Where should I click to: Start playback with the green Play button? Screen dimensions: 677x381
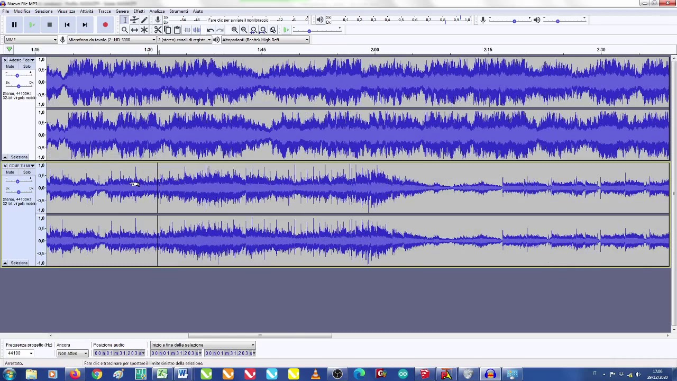tap(32, 25)
